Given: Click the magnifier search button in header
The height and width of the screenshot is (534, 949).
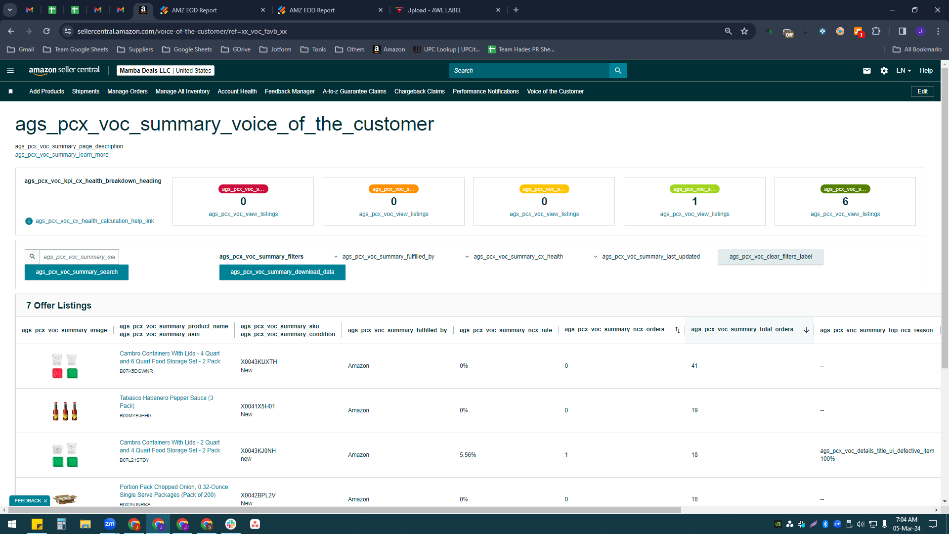Looking at the screenshot, I should tap(618, 71).
